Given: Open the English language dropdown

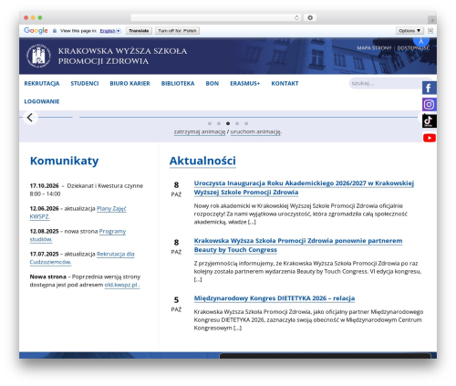Looking at the screenshot, I should [x=110, y=31].
